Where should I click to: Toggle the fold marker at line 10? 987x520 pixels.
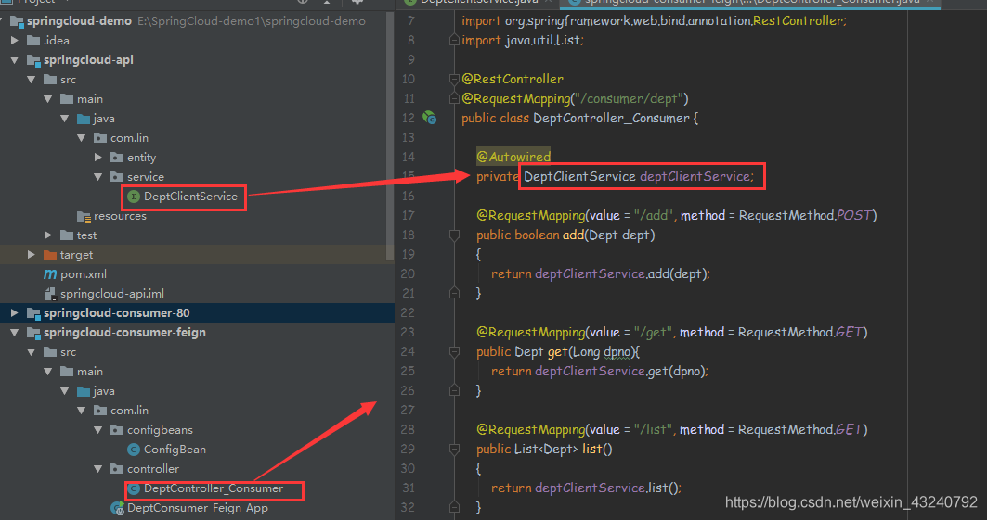pos(454,79)
